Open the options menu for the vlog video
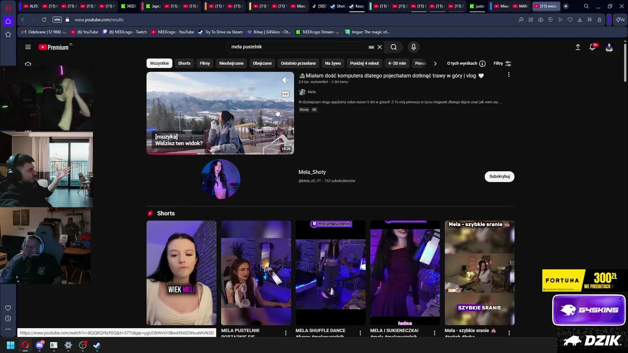The width and height of the screenshot is (628, 353). click(x=509, y=75)
